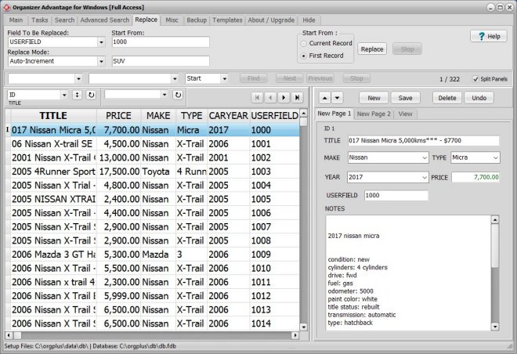Save the current record
517x354 pixels.
pyautogui.click(x=405, y=98)
